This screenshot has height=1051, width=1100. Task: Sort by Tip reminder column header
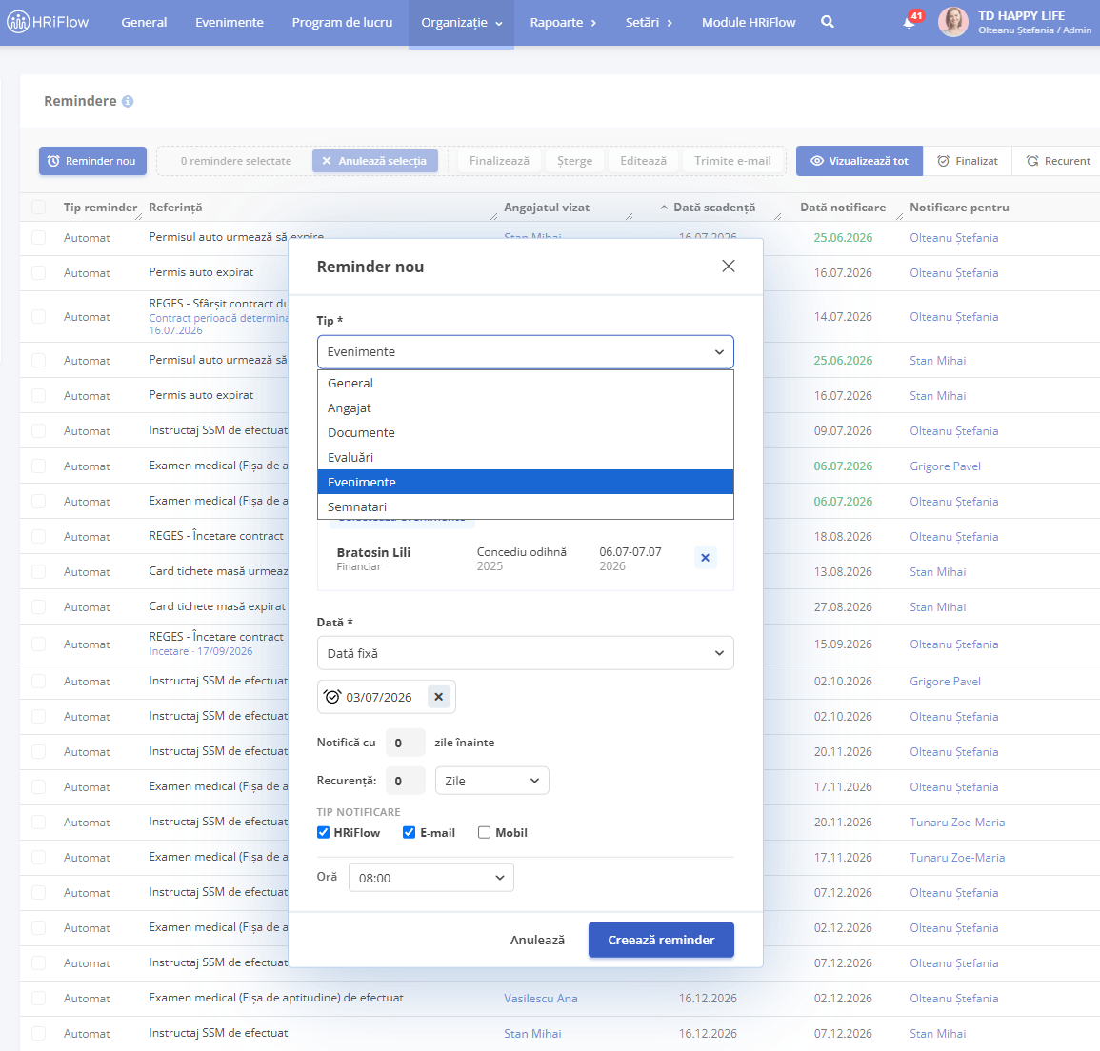[100, 208]
